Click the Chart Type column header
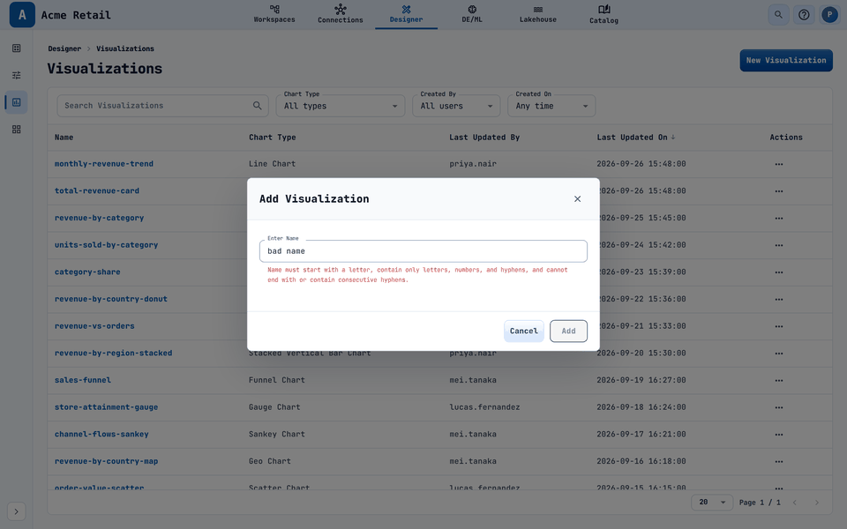The width and height of the screenshot is (847, 529). click(273, 138)
